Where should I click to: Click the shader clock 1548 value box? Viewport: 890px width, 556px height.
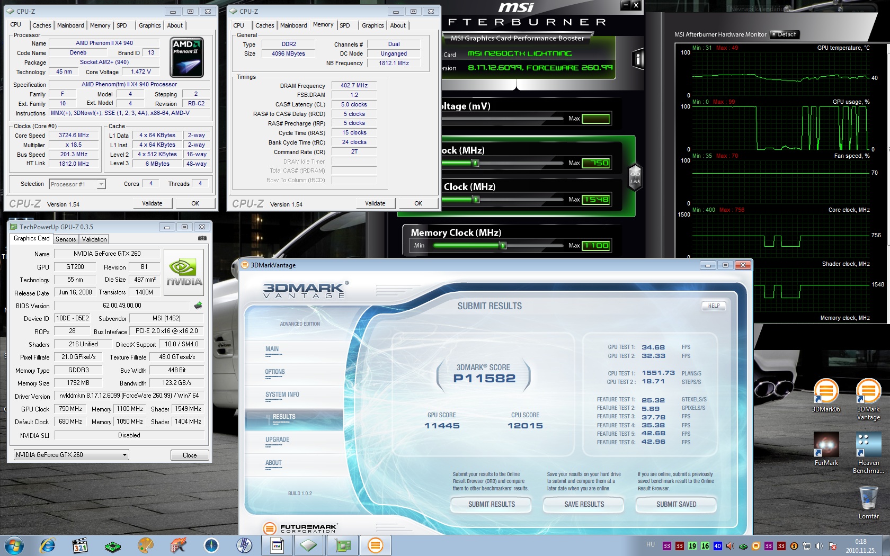tap(597, 200)
